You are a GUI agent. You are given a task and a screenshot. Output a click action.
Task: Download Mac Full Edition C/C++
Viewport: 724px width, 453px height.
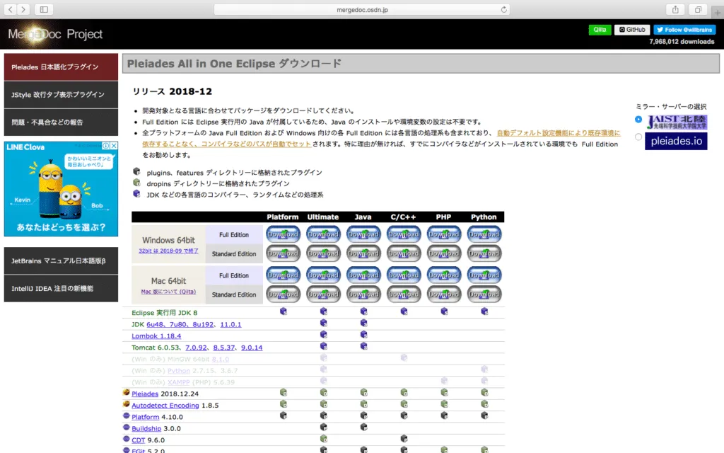coord(404,275)
